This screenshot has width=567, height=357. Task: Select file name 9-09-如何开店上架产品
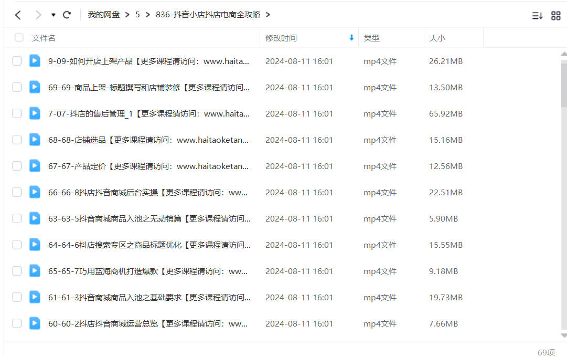coord(148,61)
